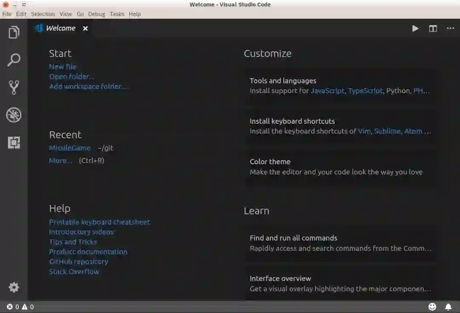This screenshot has height=313, width=460.
Task: Install Atom keyboard shortcuts link
Action: tap(413, 131)
